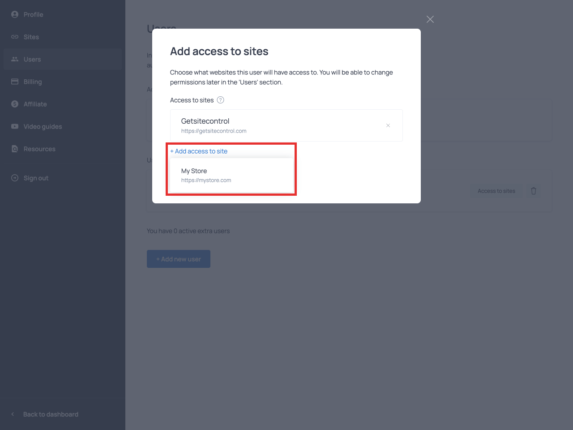Viewport: 573px width, 430px height.
Task: Click the Users group icon
Action: tap(15, 59)
